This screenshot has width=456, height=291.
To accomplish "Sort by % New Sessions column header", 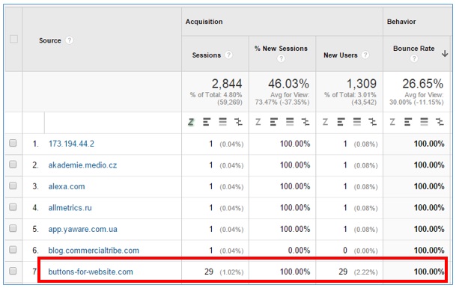I will (x=281, y=49).
